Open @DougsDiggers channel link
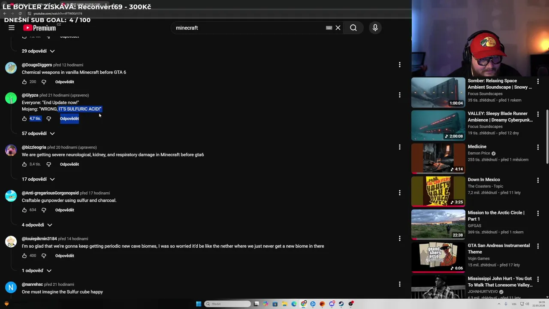This screenshot has width=549, height=309. pos(37,65)
